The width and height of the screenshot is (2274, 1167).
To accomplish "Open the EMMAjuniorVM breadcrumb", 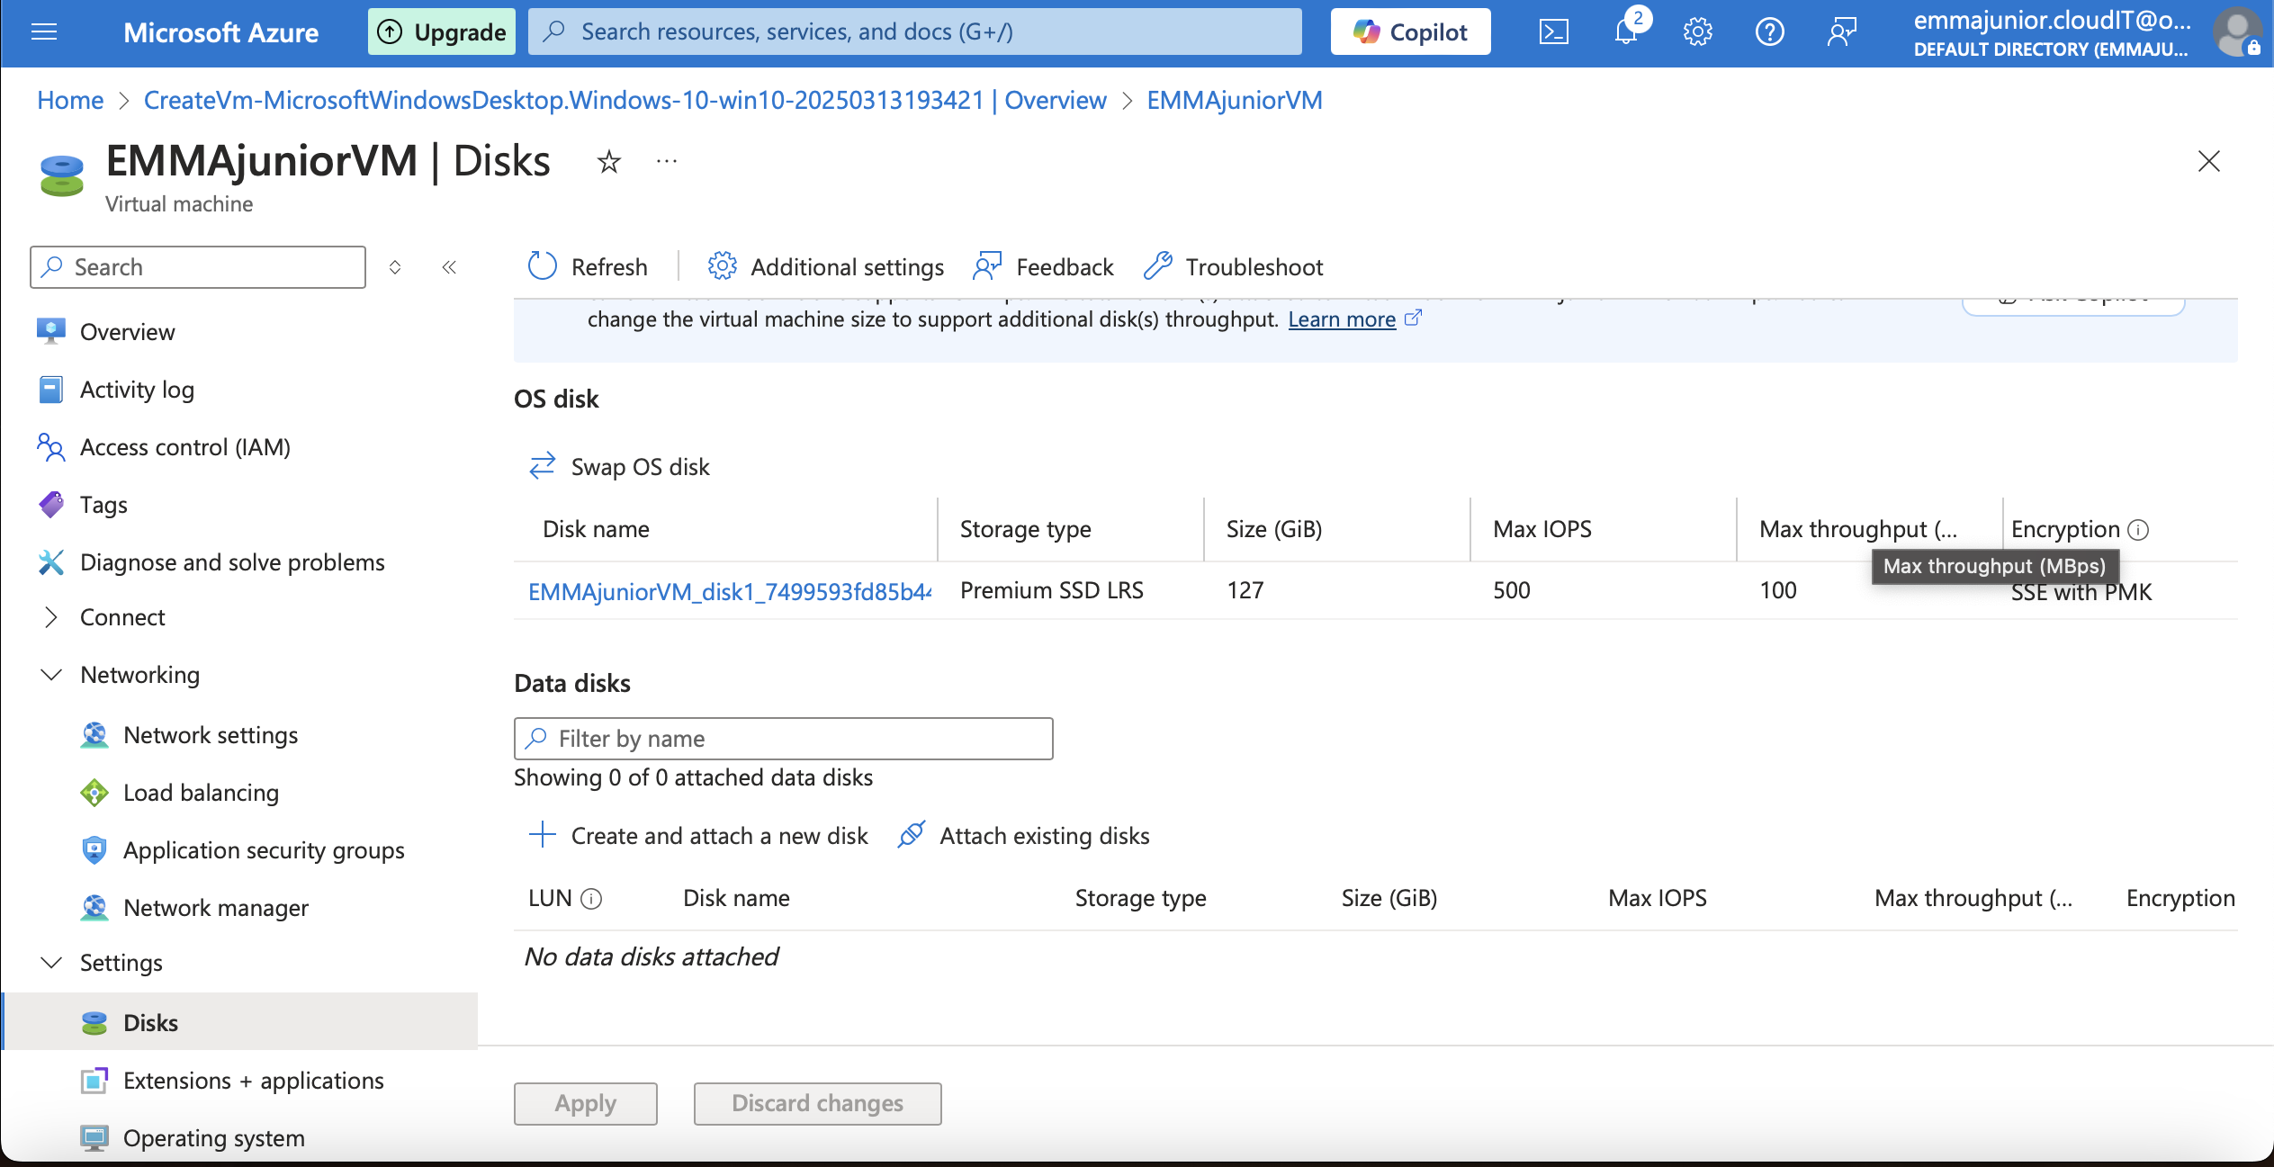I will (x=1234, y=100).
